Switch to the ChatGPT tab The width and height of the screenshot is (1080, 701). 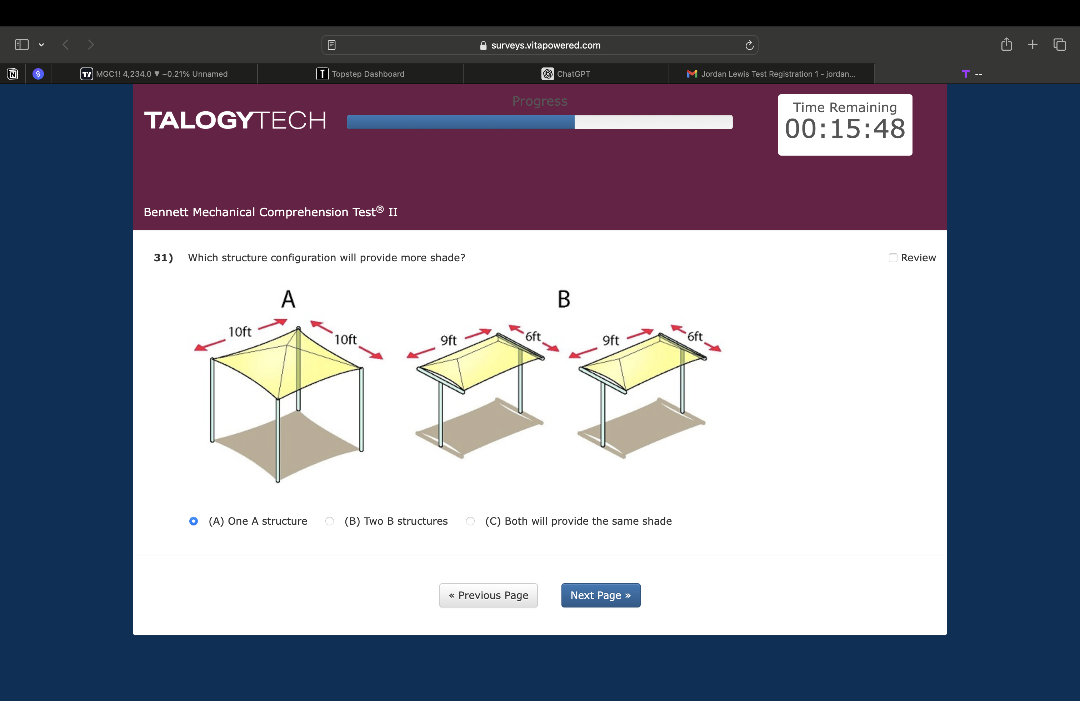(566, 74)
